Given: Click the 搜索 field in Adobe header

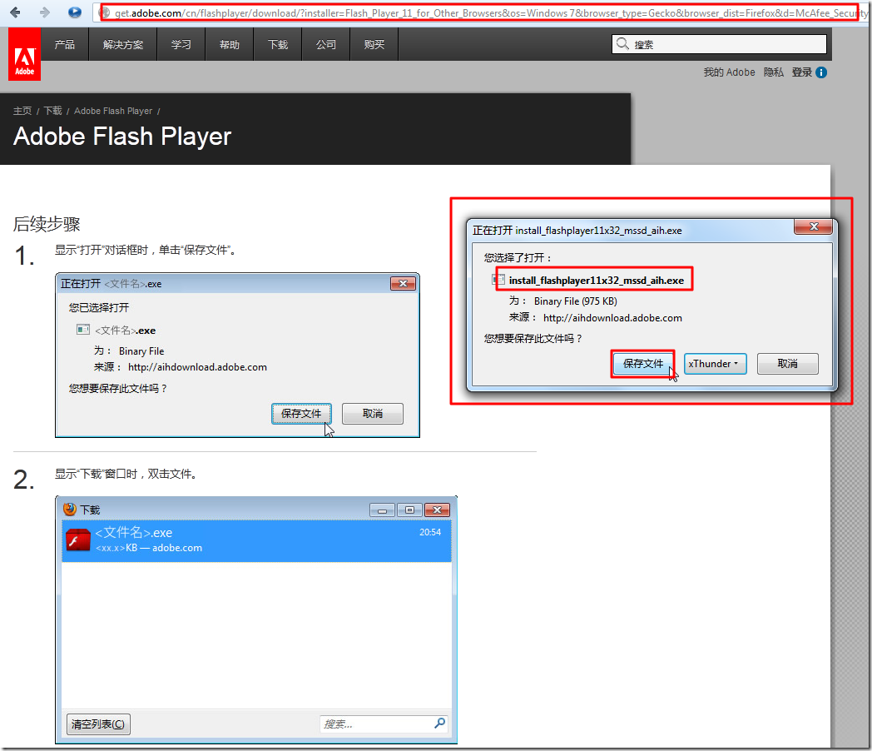Looking at the screenshot, I should pyautogui.click(x=719, y=44).
